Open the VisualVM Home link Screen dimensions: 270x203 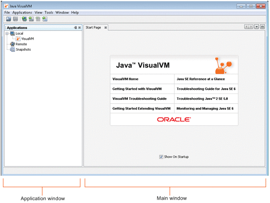click(125, 79)
